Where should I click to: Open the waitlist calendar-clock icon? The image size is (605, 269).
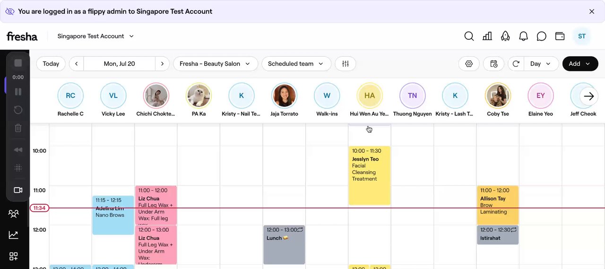click(x=493, y=64)
